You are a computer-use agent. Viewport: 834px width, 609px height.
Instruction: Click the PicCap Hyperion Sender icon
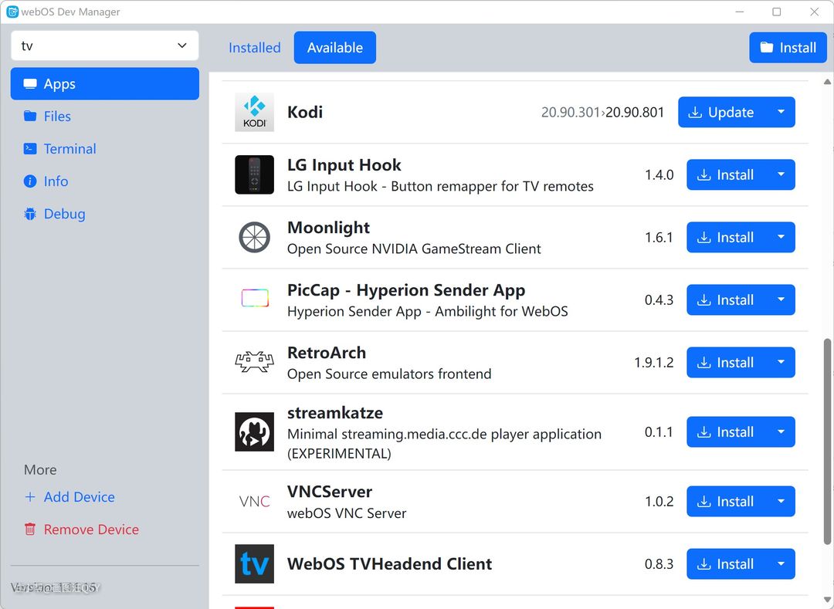[x=254, y=299]
